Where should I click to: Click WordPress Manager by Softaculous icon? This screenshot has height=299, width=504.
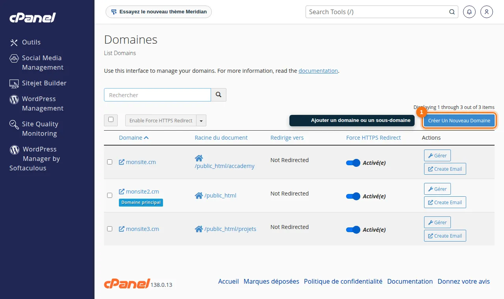point(15,149)
